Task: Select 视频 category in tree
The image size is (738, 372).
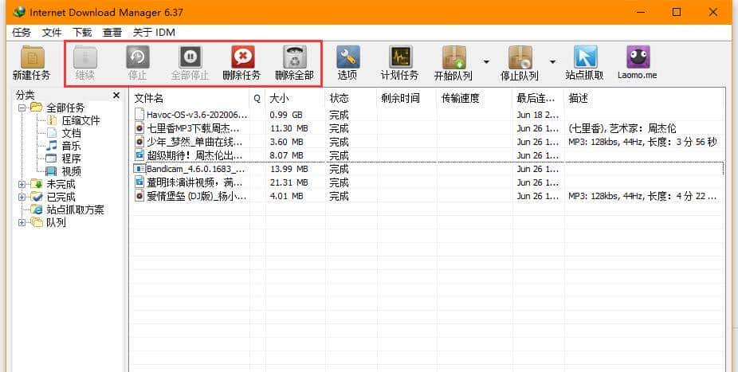Action: (71, 171)
